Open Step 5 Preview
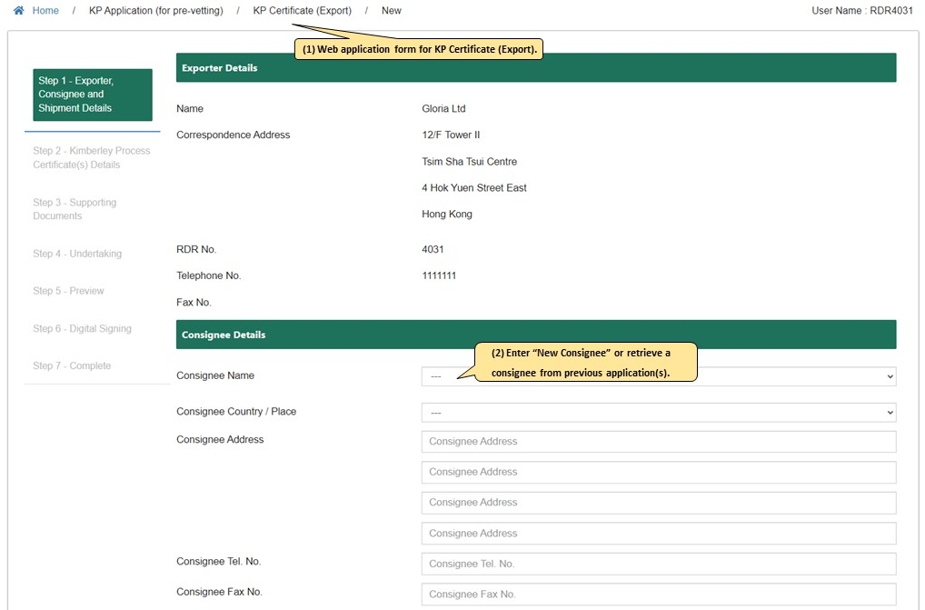The image size is (925, 610). [68, 291]
